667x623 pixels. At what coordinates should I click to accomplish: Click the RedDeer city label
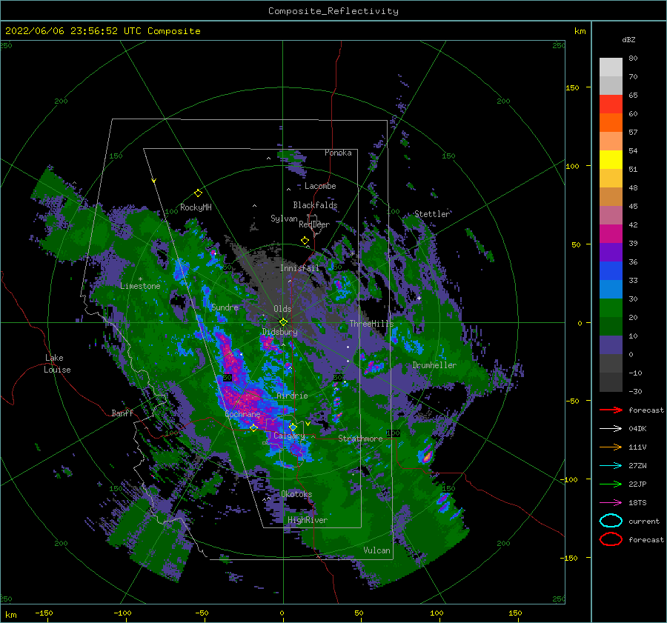pyautogui.click(x=314, y=224)
